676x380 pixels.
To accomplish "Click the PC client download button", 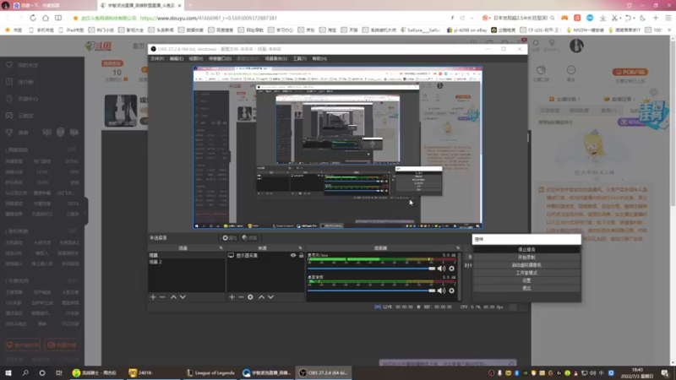I will [x=630, y=72].
